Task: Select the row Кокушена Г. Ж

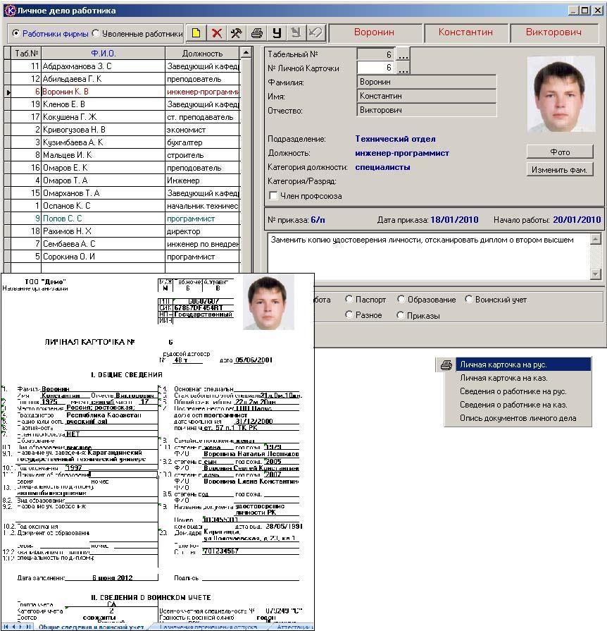Action: pyautogui.click(x=125, y=117)
